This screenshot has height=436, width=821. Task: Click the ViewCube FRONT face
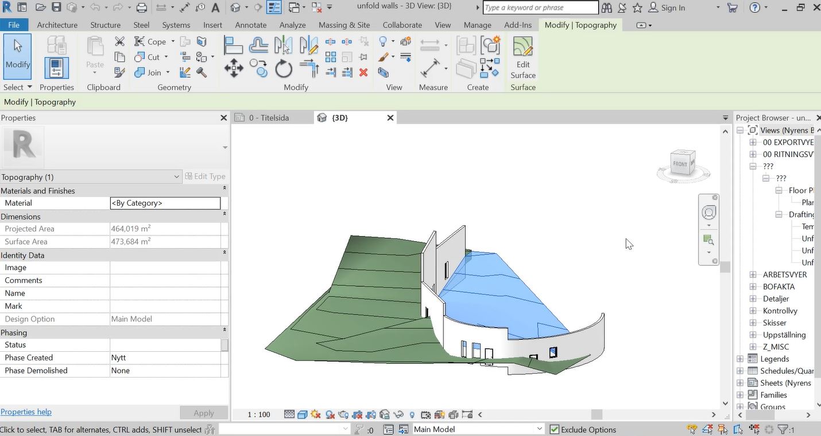coord(680,164)
